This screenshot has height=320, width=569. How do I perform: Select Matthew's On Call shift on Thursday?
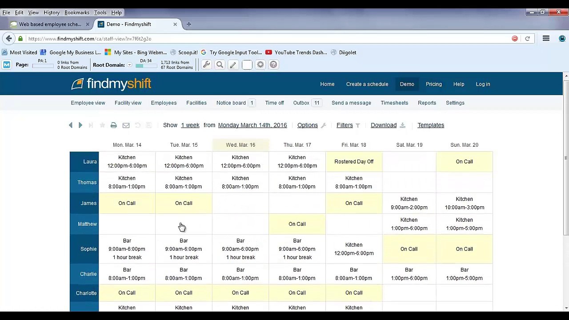click(297, 224)
